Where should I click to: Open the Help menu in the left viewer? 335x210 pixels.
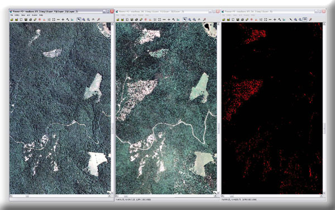point(41,15)
